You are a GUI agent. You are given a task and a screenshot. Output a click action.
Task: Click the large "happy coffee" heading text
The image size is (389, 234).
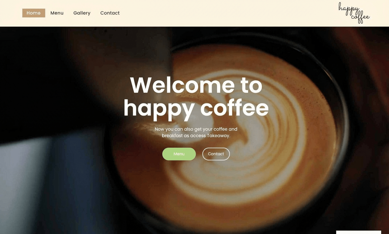point(196,108)
